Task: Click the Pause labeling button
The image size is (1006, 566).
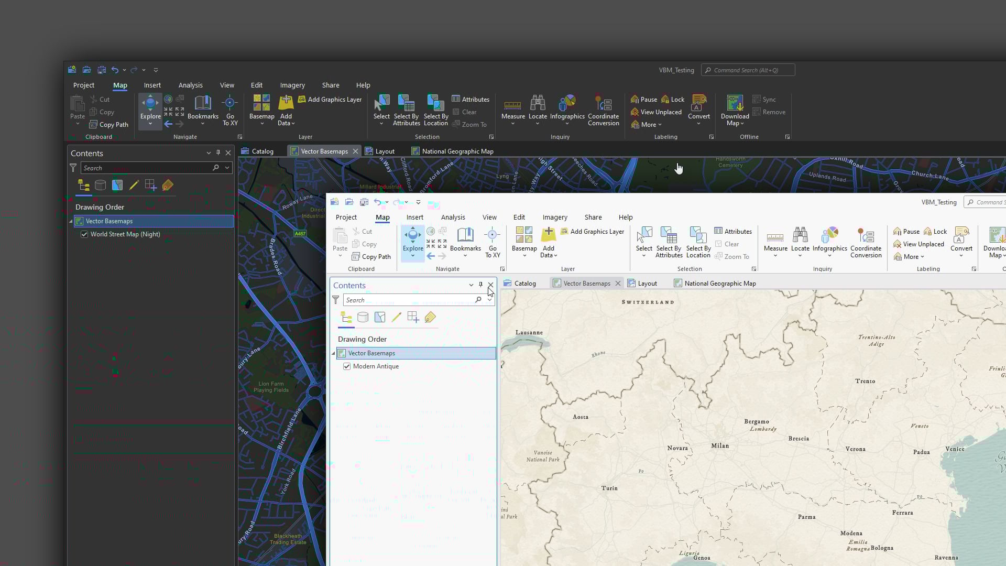Action: [906, 231]
